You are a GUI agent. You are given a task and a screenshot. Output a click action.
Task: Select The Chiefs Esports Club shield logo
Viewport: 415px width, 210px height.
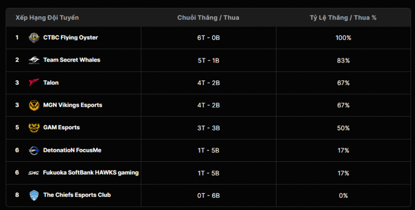coord(34,195)
